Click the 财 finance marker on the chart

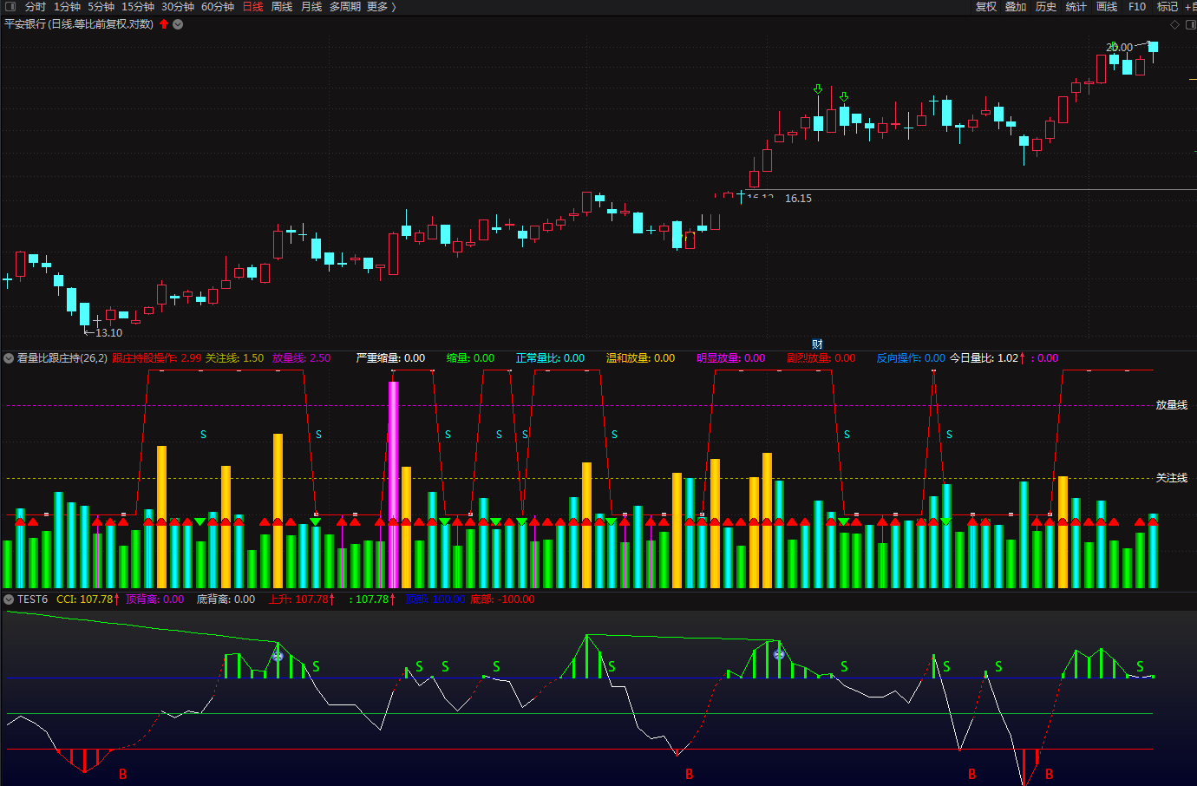817,344
